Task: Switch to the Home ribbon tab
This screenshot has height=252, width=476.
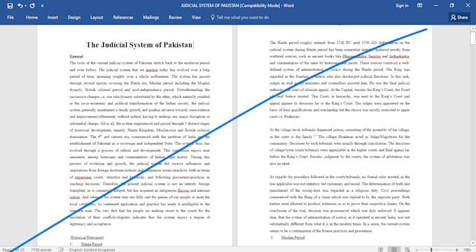Action: [32, 17]
